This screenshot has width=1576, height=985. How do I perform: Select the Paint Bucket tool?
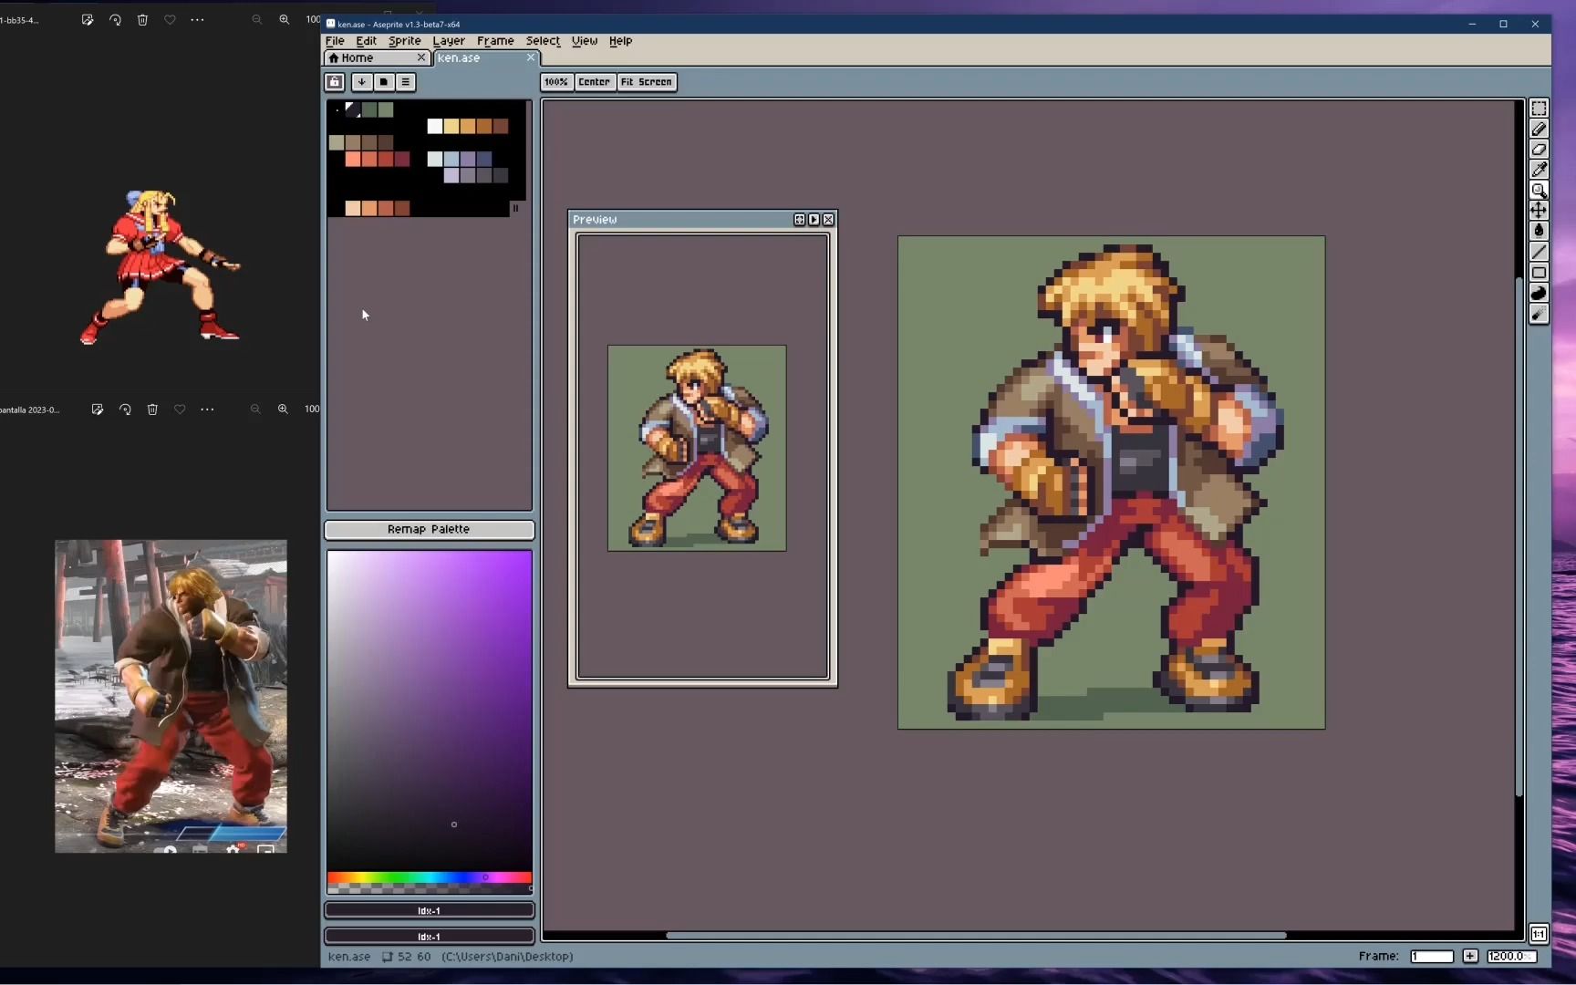tap(1539, 231)
